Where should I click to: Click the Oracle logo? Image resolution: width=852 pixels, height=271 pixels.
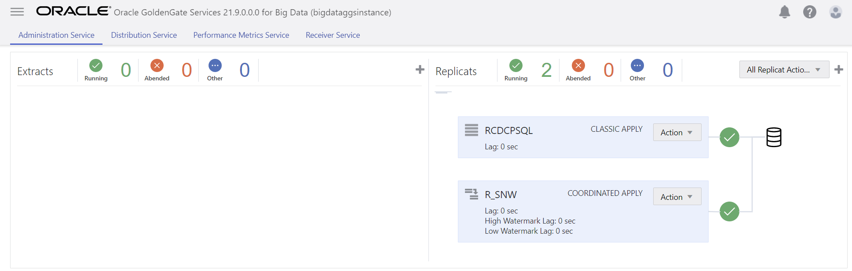[73, 11]
